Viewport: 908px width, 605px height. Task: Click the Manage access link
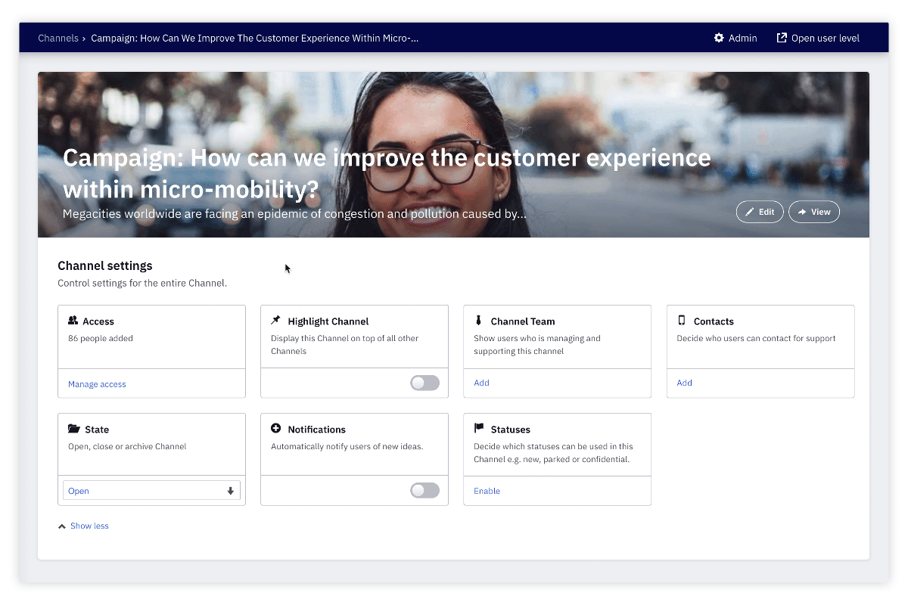coord(97,384)
